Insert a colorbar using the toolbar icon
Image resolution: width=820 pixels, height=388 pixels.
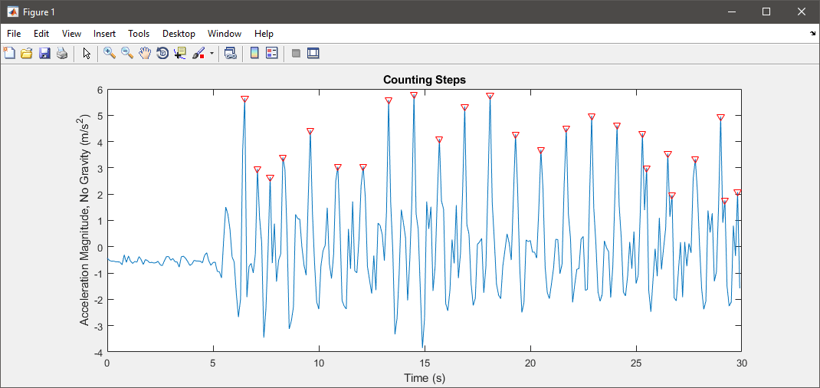(x=254, y=54)
